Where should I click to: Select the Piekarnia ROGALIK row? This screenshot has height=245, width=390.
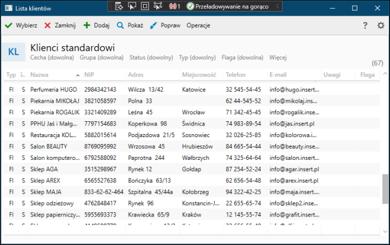[x=191, y=113]
